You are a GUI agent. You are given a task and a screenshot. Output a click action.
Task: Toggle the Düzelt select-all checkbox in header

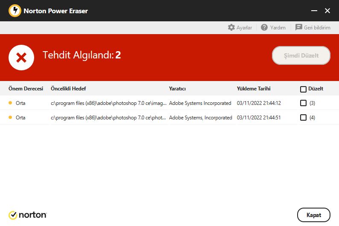(x=303, y=89)
